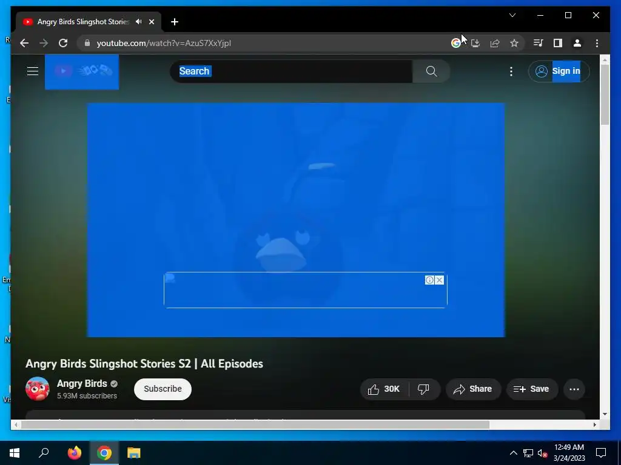Screen dimensions: 621x465
Task: Click the scroll down arrow of the page
Action: tap(605, 414)
